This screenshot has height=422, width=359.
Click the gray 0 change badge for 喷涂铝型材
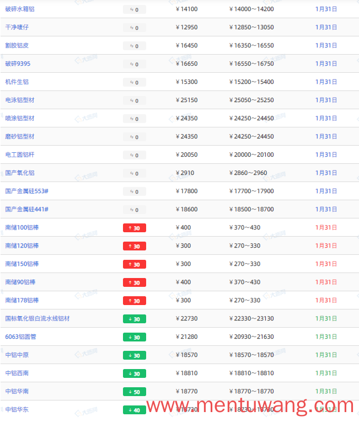coord(135,119)
